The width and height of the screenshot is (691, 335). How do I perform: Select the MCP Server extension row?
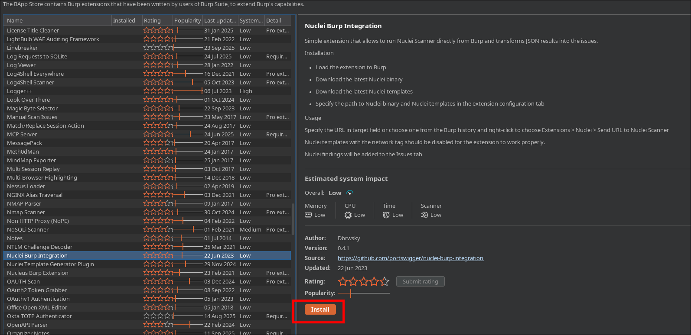click(22, 134)
